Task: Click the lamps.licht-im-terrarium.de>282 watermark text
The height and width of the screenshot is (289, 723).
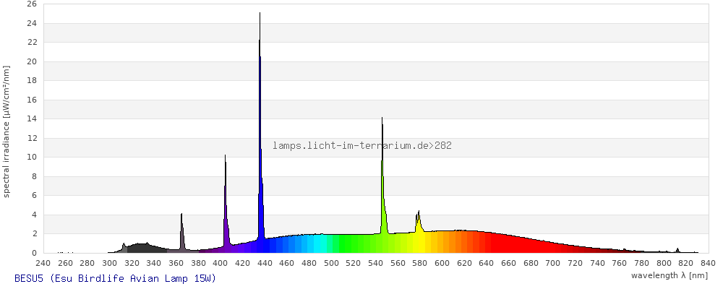Action: point(362,146)
